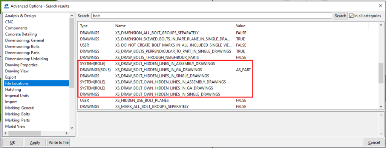Viewport: 386px width, 148px height.
Task: Select the Analysis & Design category
Action: 20,16
